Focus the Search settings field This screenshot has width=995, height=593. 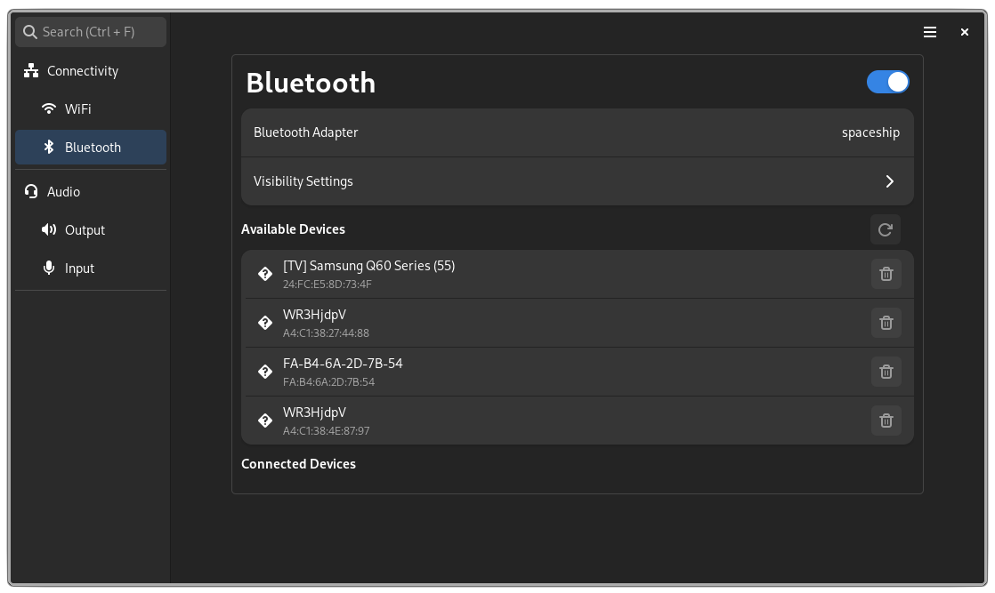(x=98, y=32)
